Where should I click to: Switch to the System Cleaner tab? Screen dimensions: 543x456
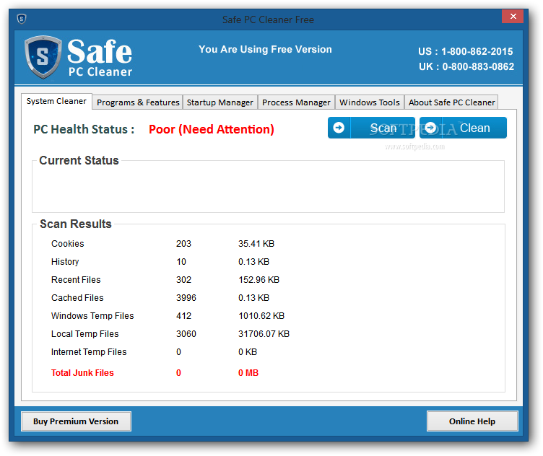[x=56, y=101]
